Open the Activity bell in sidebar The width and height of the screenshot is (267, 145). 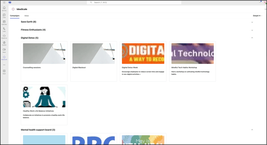pyautogui.click(x=4, y=9)
